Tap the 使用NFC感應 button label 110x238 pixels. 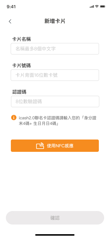(x=60, y=146)
